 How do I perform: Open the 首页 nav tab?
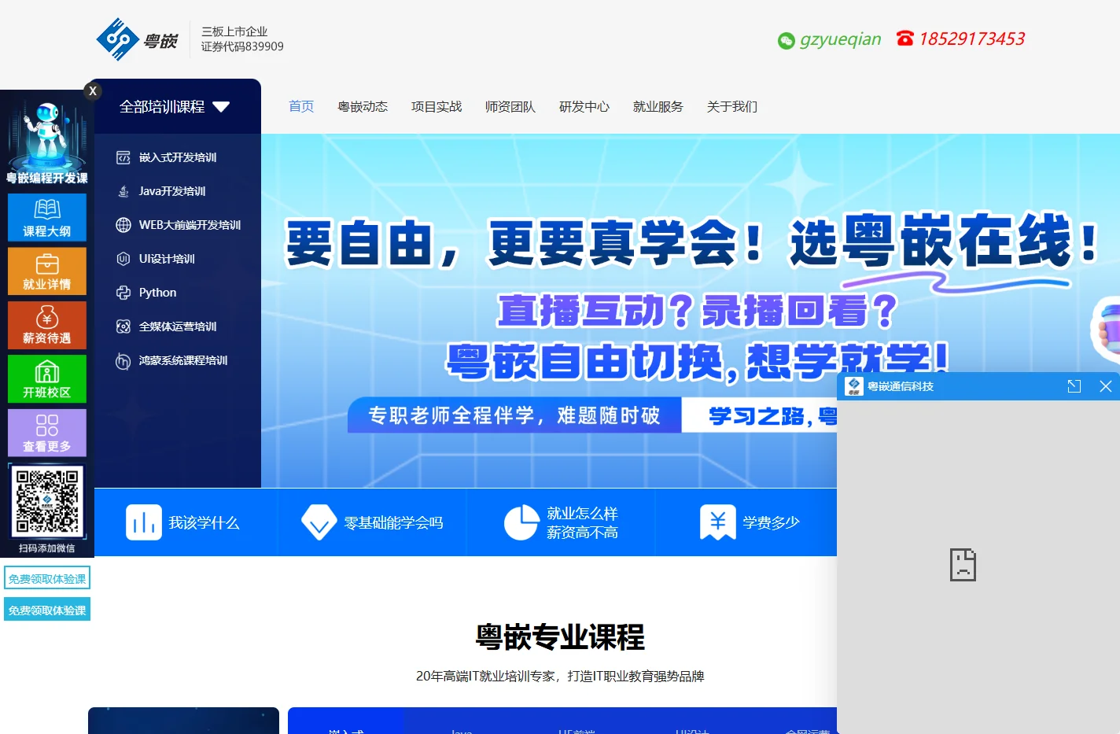tap(301, 106)
